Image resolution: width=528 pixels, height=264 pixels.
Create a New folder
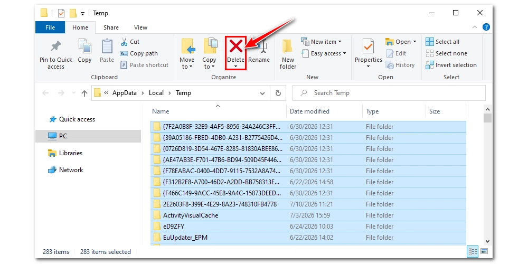(288, 54)
